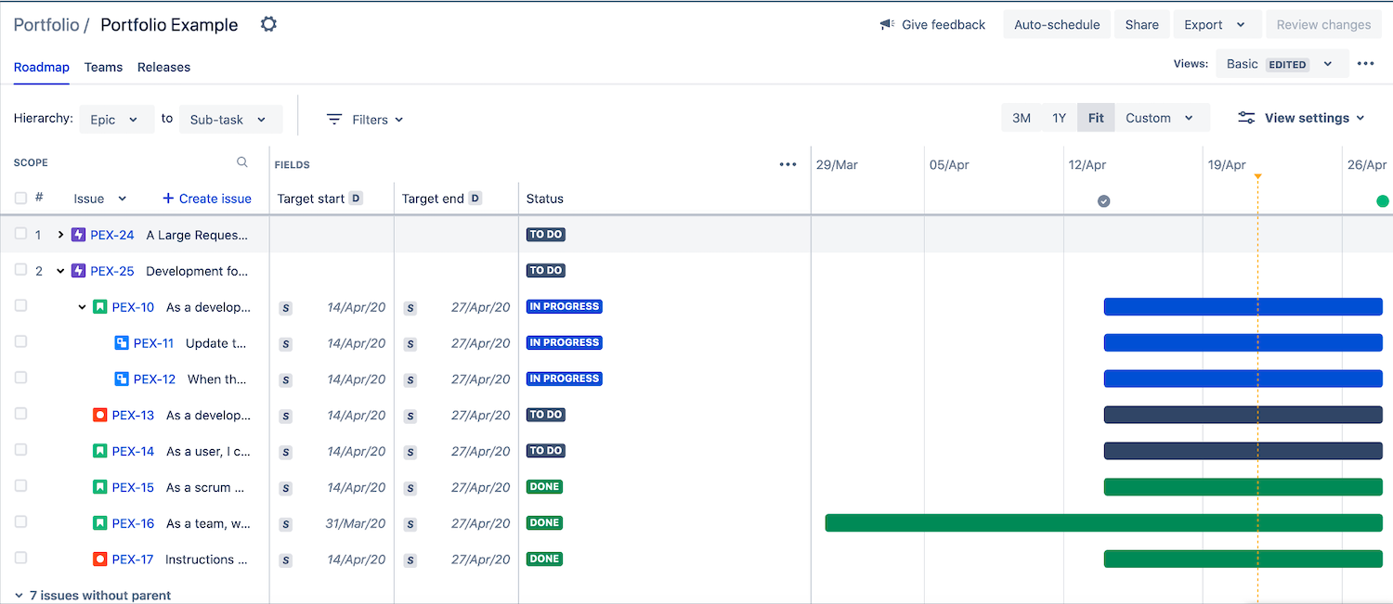Image resolution: width=1393 pixels, height=604 pixels.
Task: Click the story icon for PEX-10
Action: click(x=100, y=307)
